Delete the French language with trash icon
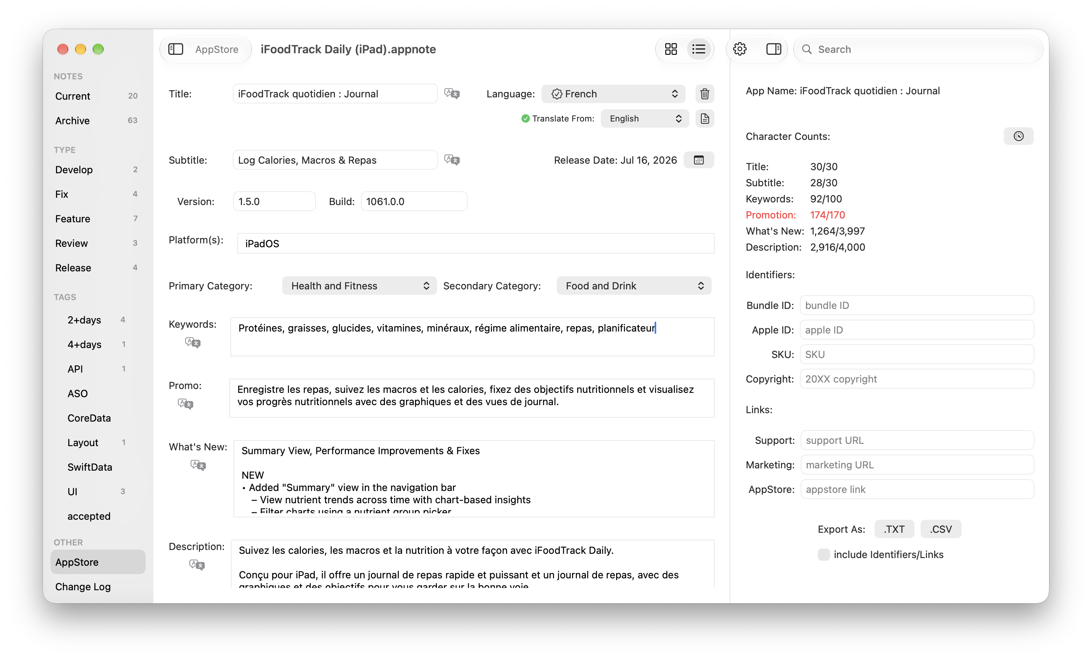The width and height of the screenshot is (1092, 660). (705, 94)
